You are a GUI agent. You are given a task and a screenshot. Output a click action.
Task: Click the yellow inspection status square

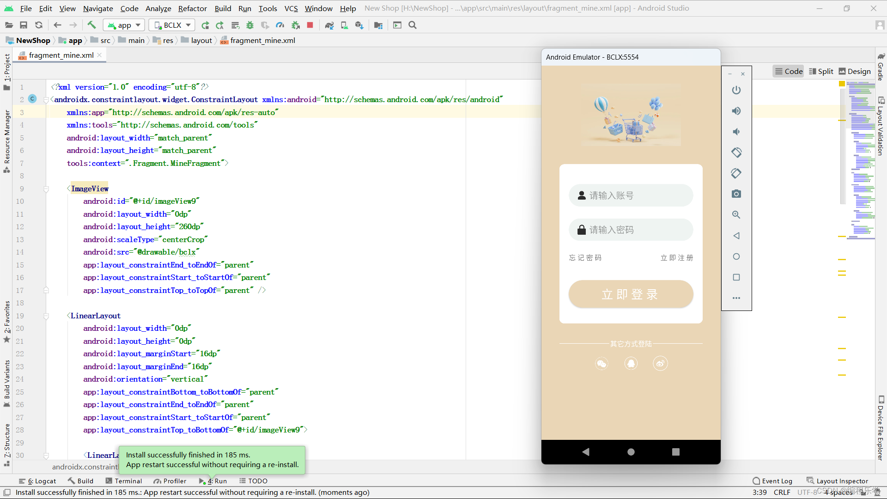842,84
